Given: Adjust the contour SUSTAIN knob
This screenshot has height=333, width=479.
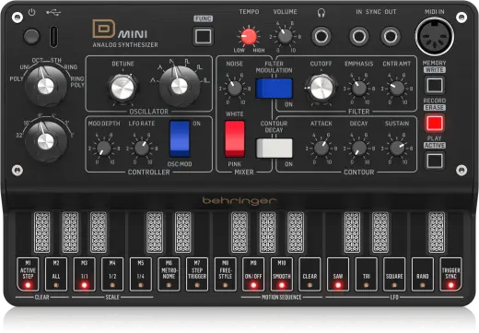Looking at the screenshot, I should coord(397,149).
